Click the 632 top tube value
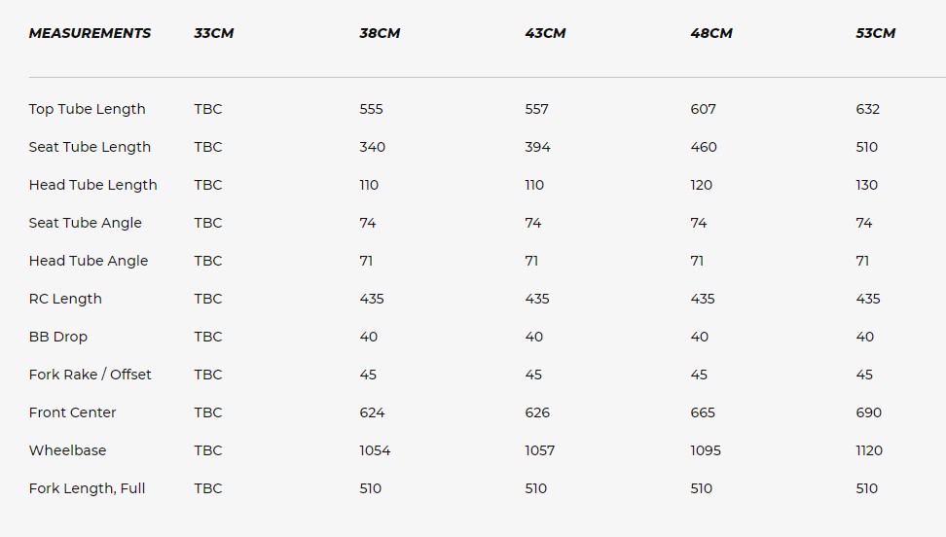Viewport: 946px width, 537px height. pos(867,109)
